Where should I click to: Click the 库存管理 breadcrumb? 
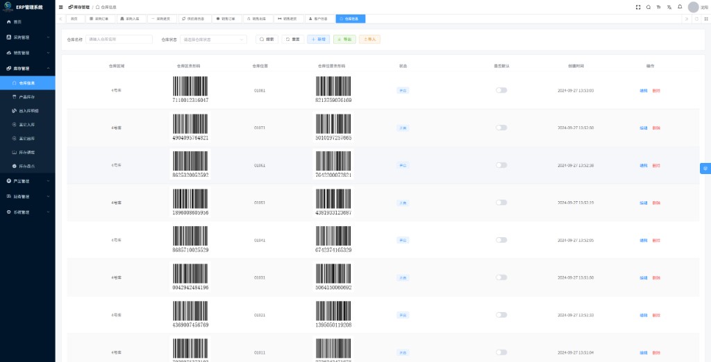[x=79, y=7]
